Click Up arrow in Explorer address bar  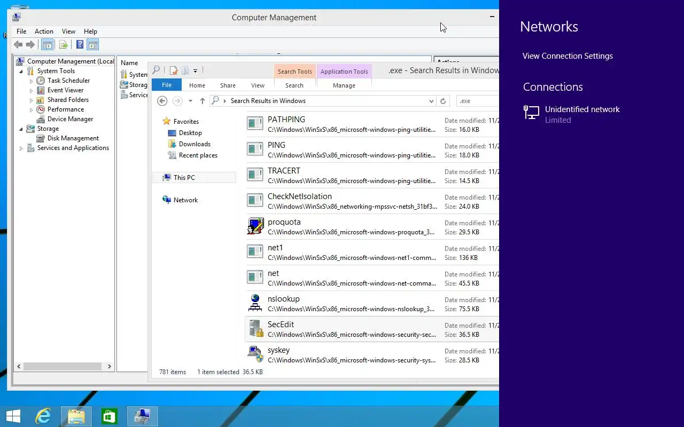(x=203, y=101)
